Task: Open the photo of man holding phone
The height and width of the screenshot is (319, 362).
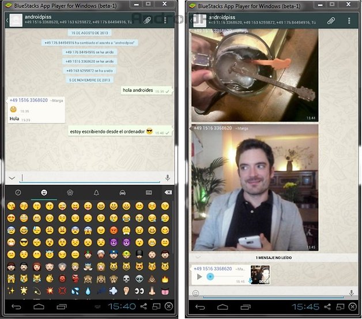Action: point(255,187)
